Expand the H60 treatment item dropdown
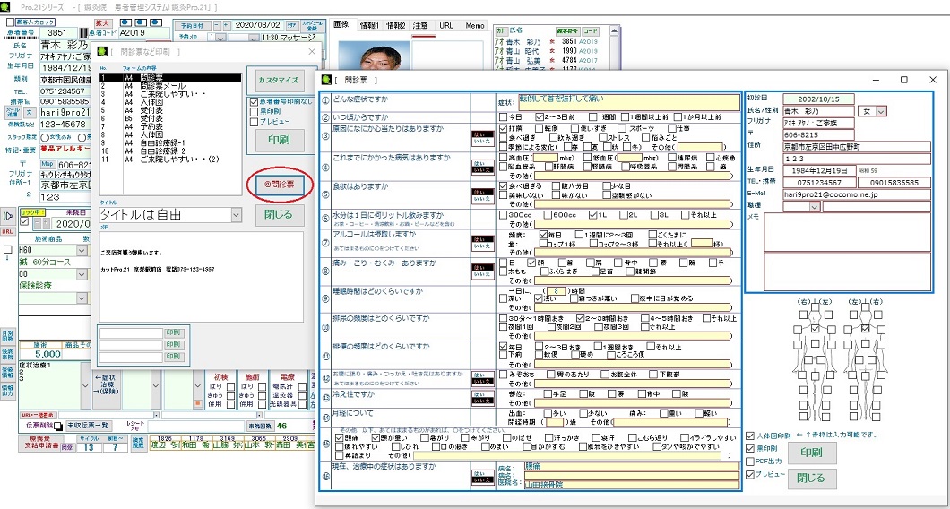This screenshot has width=950, height=509. [x=83, y=250]
